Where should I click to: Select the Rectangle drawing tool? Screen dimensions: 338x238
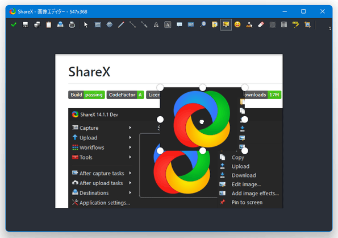(98, 24)
